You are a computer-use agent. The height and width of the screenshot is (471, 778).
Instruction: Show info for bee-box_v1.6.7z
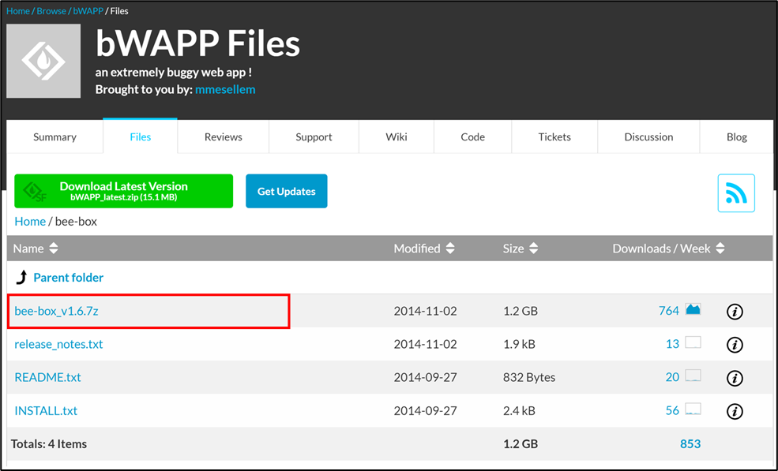735,312
